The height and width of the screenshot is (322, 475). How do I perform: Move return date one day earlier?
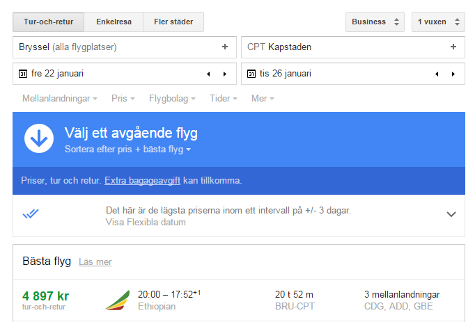point(436,74)
